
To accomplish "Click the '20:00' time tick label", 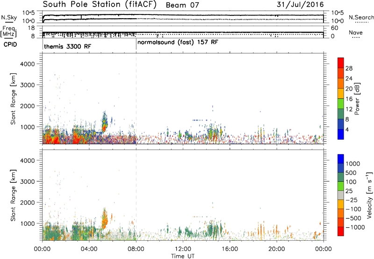I will [x=276, y=249].
